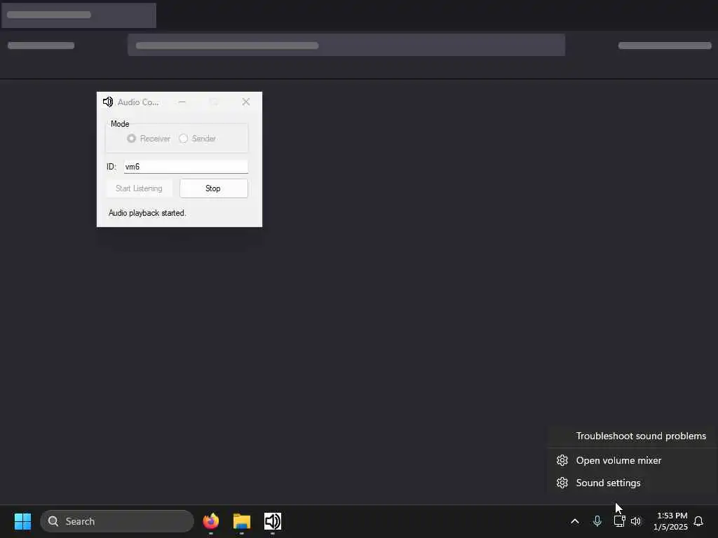Select the Receiver mode radio button
Screen dimensions: 718x538
pos(131,139)
